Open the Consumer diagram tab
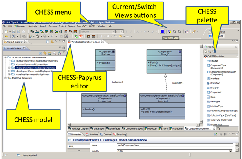The height and width of the screenshot is (159, 242). point(176,129)
